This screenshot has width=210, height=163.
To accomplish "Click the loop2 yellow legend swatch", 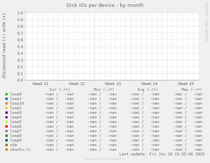I will (x=7, y=108).
